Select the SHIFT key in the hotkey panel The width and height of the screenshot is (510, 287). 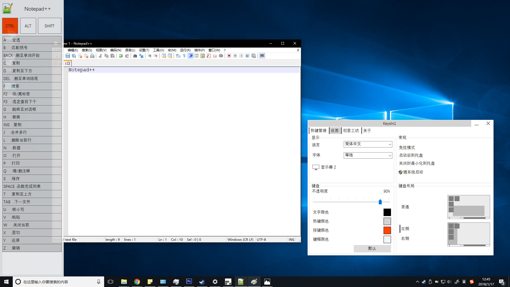[49, 26]
